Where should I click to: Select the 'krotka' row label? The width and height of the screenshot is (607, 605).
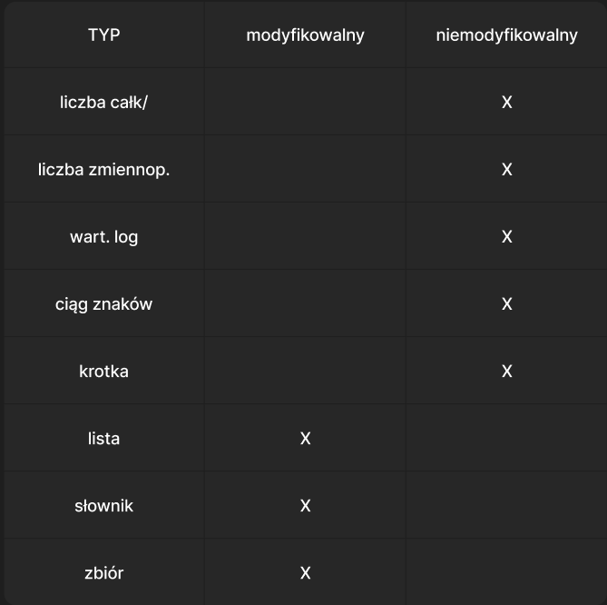[x=103, y=372]
